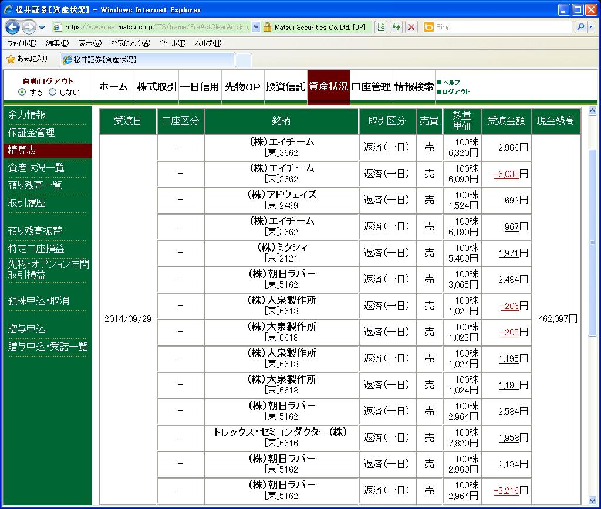This screenshot has width=601, height=509.
Task: Open 取引履歴 in the sidebar
Action: coord(27,203)
